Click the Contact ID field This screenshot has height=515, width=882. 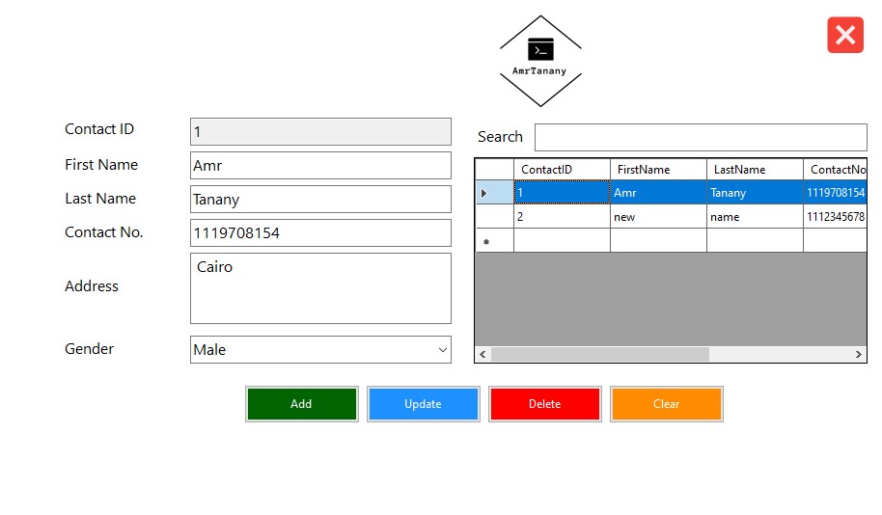coord(320,131)
